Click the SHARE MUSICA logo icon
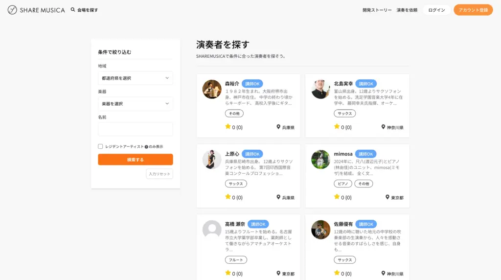The height and width of the screenshot is (280, 501). point(12,10)
